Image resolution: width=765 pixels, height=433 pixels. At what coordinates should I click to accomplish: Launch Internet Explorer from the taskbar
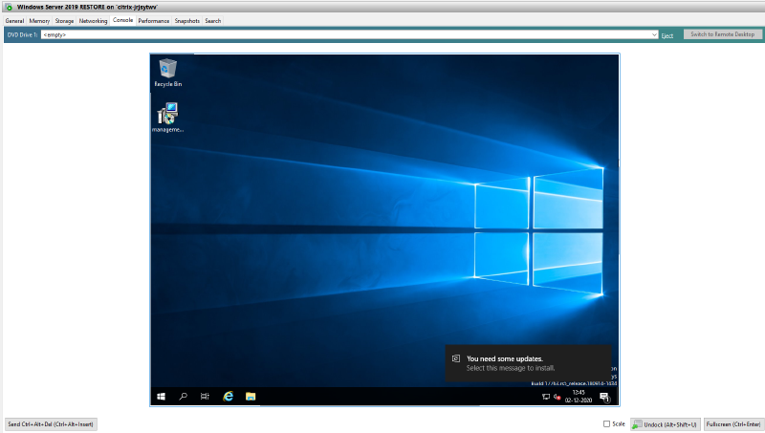pos(228,397)
